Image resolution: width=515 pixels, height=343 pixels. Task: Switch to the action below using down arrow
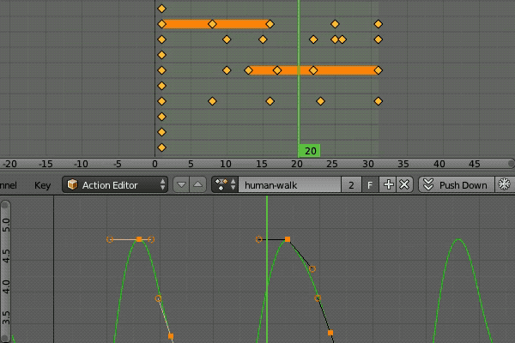click(181, 185)
